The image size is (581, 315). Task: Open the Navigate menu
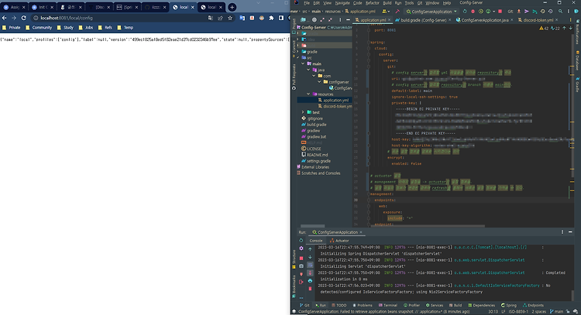pos(342,3)
